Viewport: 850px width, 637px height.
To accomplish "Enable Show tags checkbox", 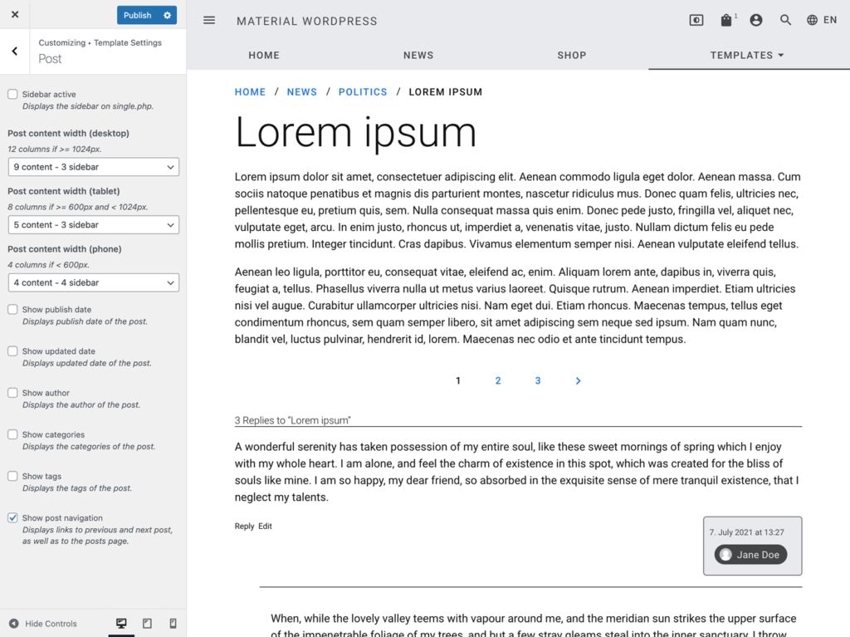I will tap(12, 477).
